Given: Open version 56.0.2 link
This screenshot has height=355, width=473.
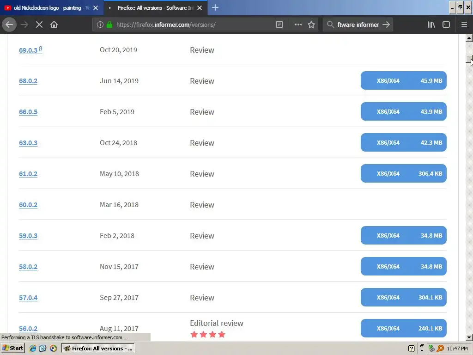Looking at the screenshot, I should 28,329.
